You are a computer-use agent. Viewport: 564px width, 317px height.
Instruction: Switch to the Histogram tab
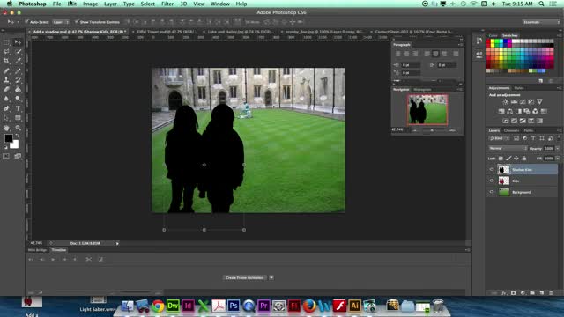pyautogui.click(x=422, y=90)
